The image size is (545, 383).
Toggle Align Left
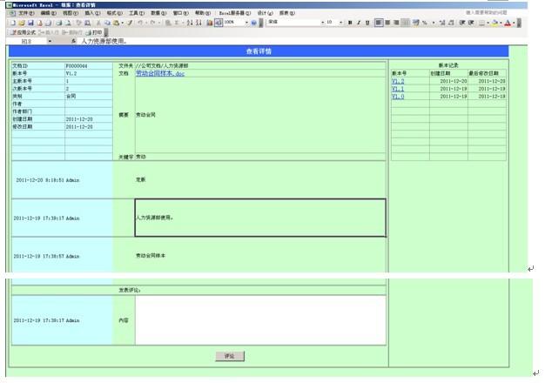pyautogui.click(x=379, y=23)
